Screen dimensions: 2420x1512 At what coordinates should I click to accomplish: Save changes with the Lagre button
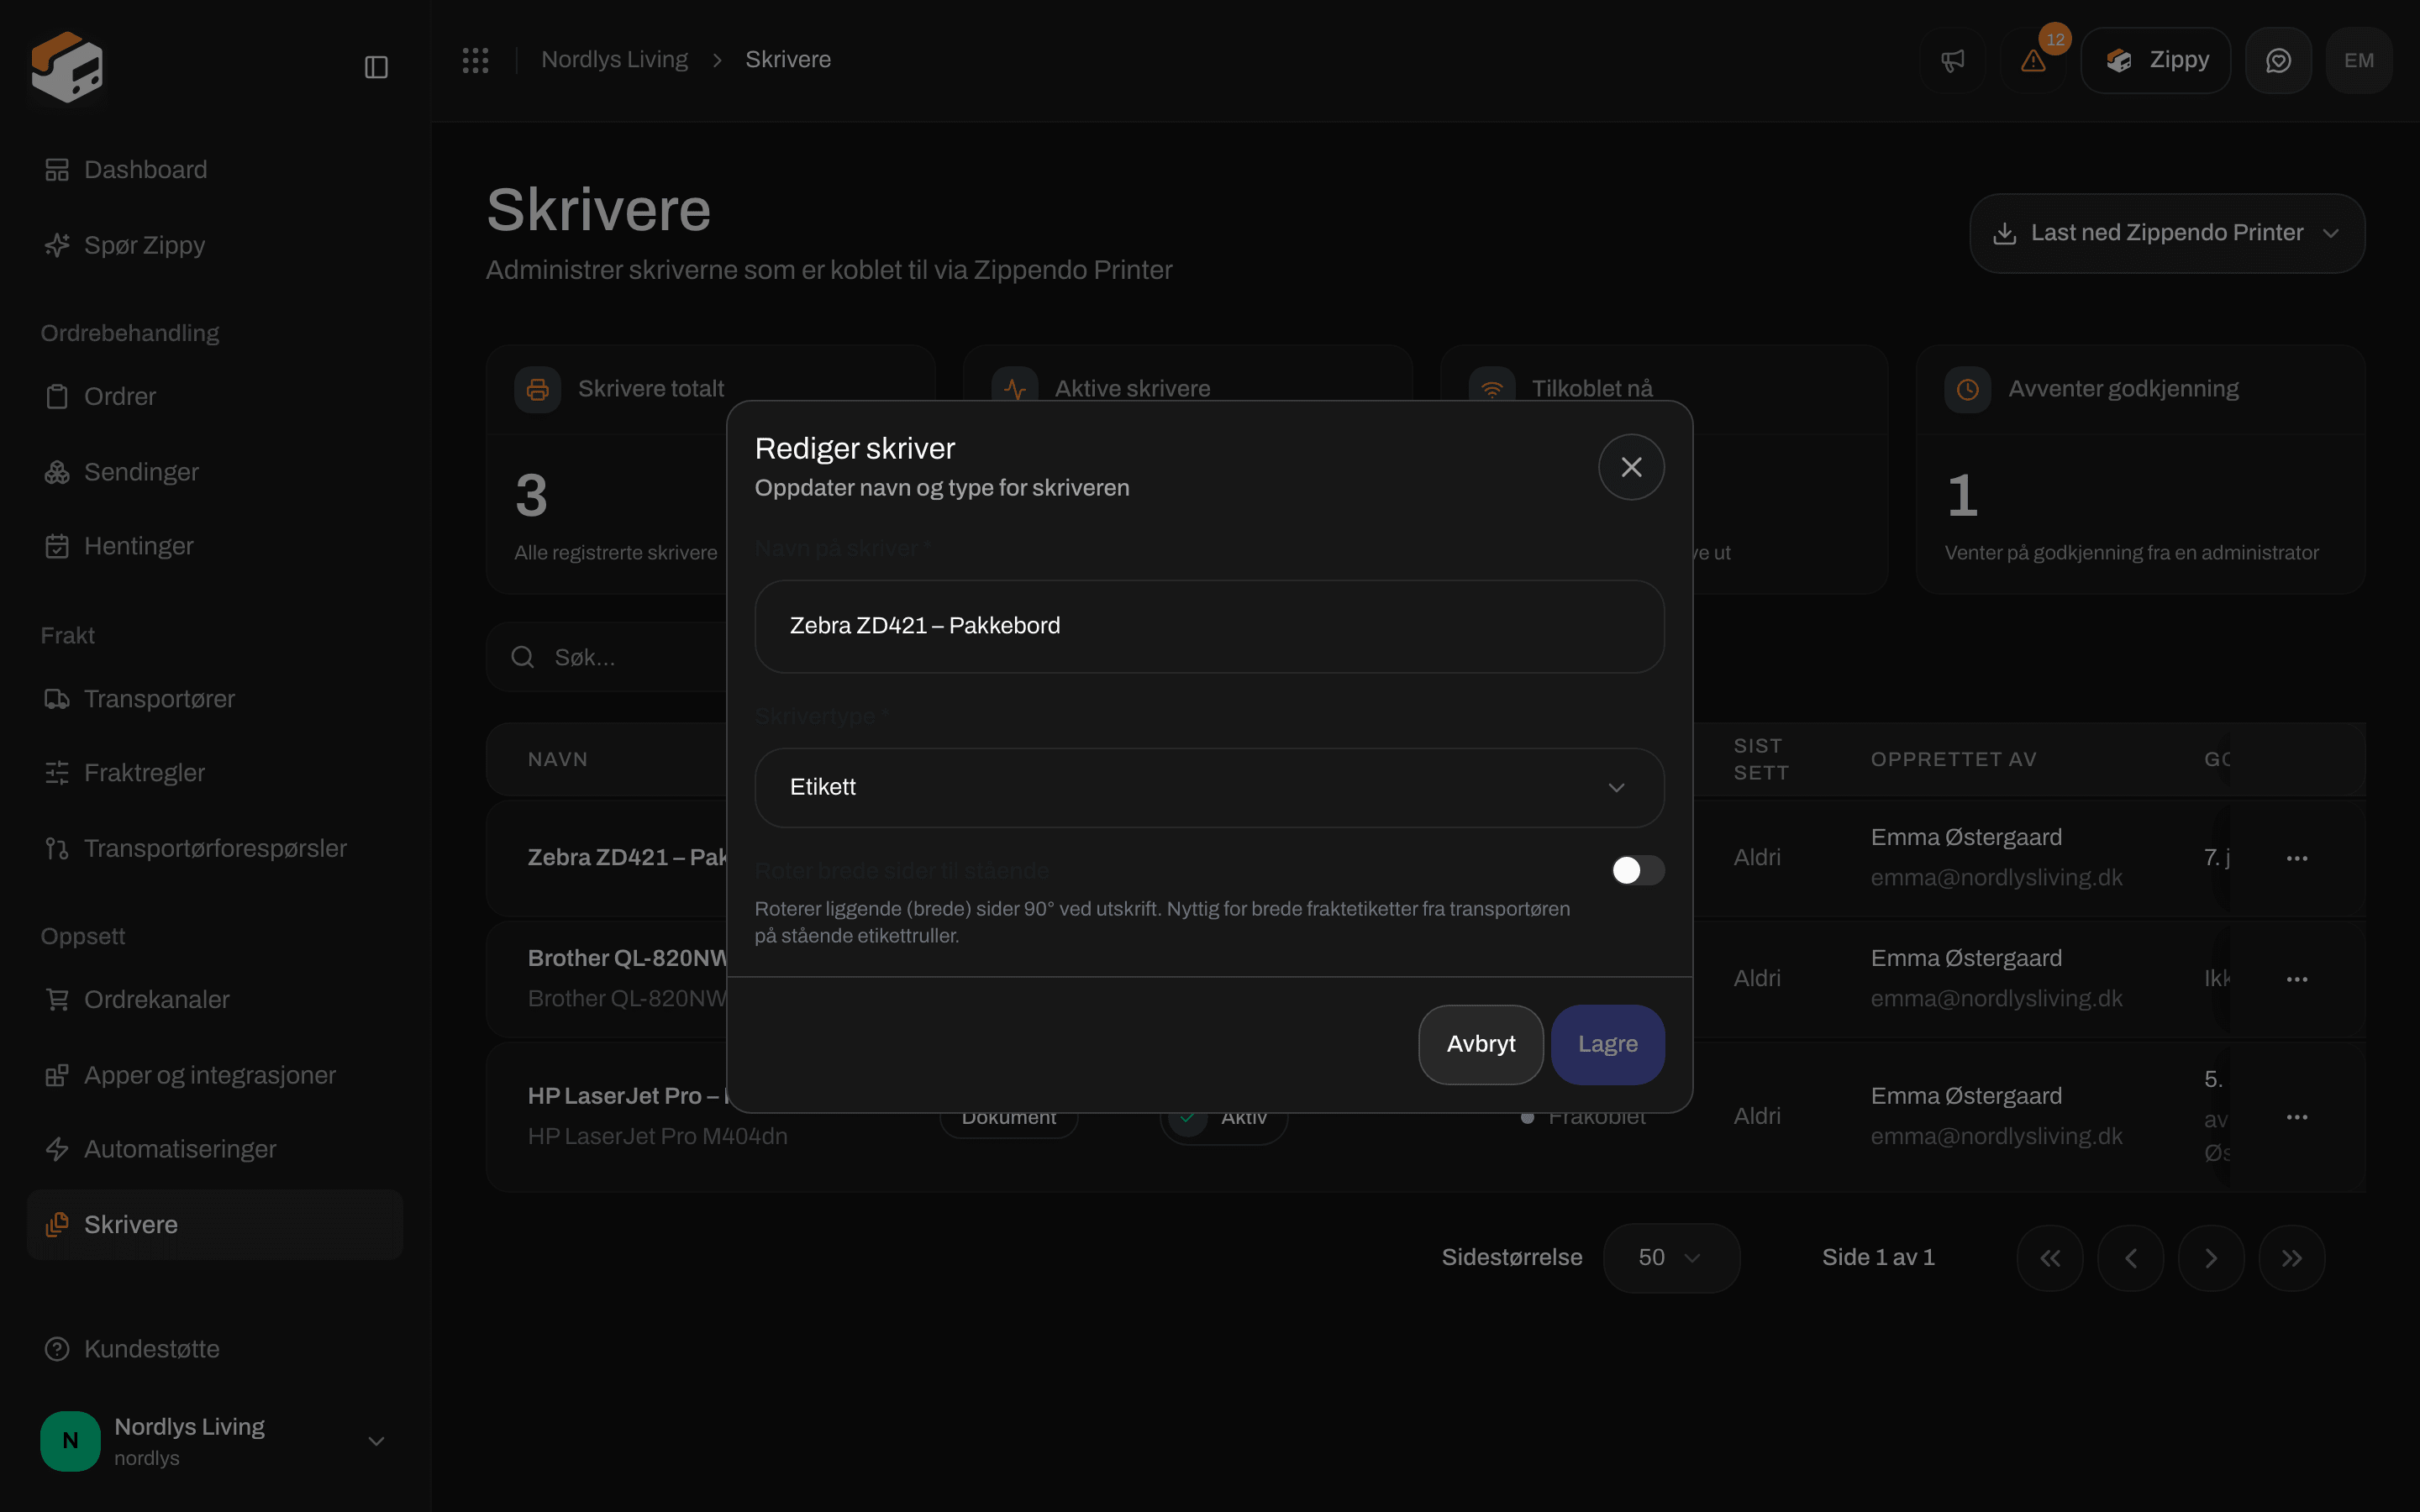(x=1607, y=1044)
